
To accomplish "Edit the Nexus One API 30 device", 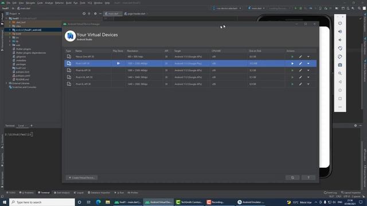I will pos(300,57).
